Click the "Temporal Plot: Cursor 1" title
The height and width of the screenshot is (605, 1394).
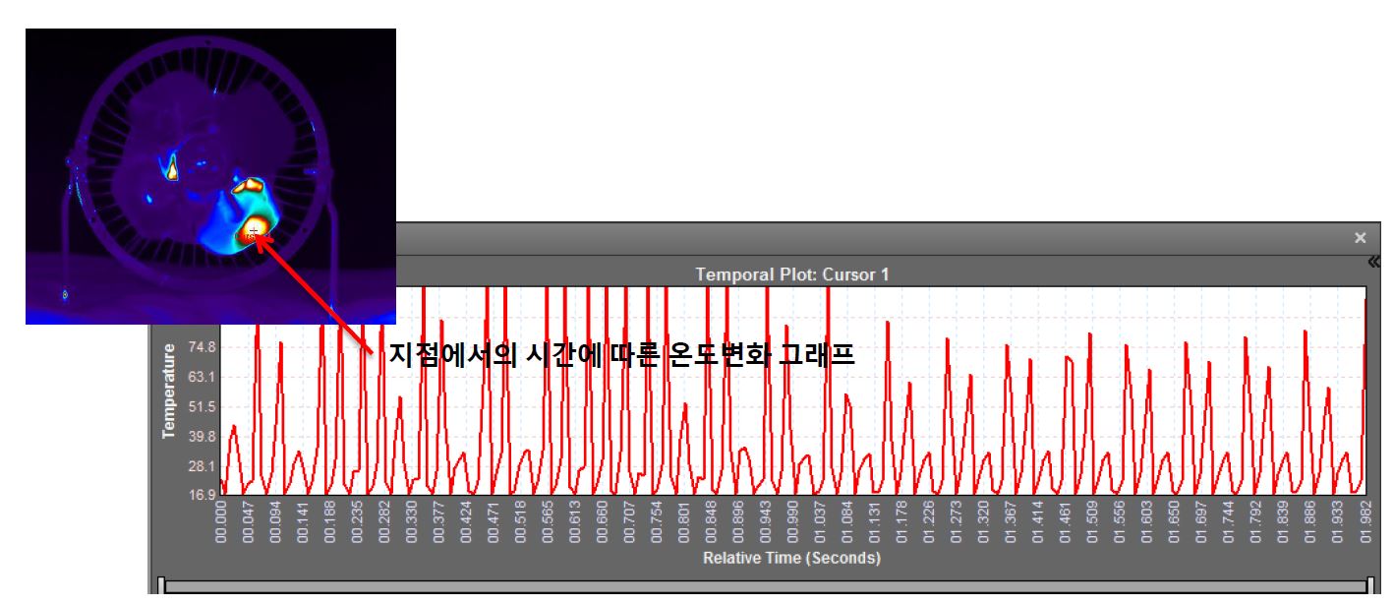click(791, 274)
